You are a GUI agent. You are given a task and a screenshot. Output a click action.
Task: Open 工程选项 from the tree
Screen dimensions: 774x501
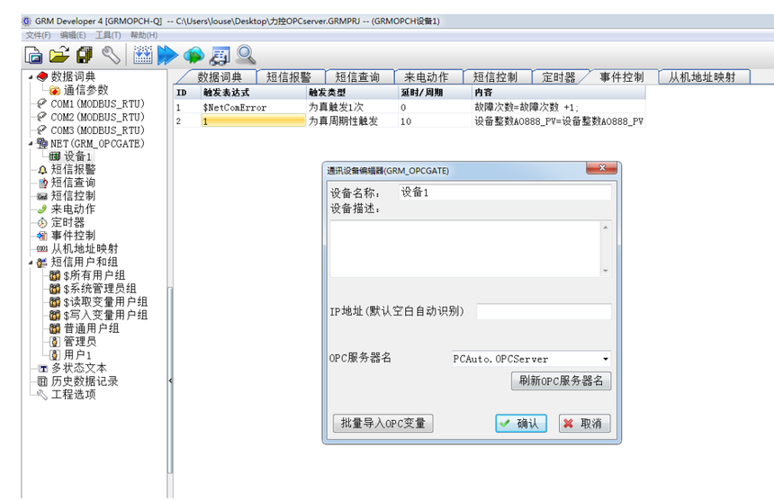tap(73, 395)
